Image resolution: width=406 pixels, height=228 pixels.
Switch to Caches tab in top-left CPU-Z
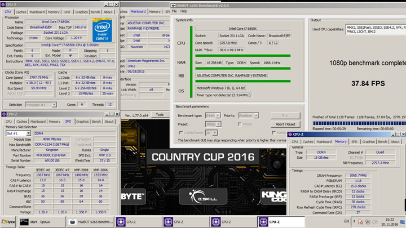click(x=21, y=12)
